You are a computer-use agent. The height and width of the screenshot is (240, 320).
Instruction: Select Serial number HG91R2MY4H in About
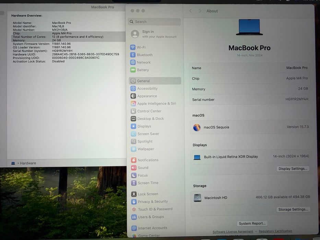click(x=297, y=99)
